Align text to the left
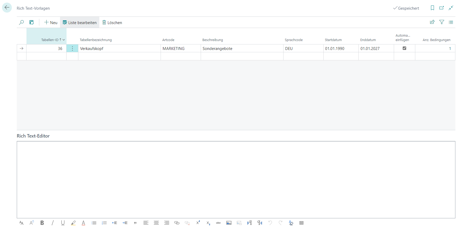This screenshot has height=228, width=469. (x=146, y=223)
